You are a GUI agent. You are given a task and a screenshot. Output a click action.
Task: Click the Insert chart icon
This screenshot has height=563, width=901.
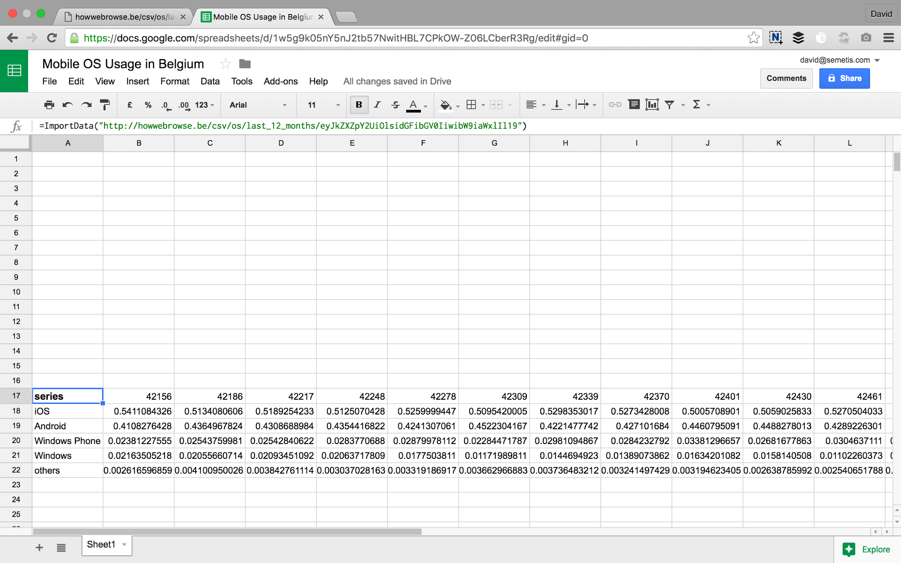click(x=652, y=105)
